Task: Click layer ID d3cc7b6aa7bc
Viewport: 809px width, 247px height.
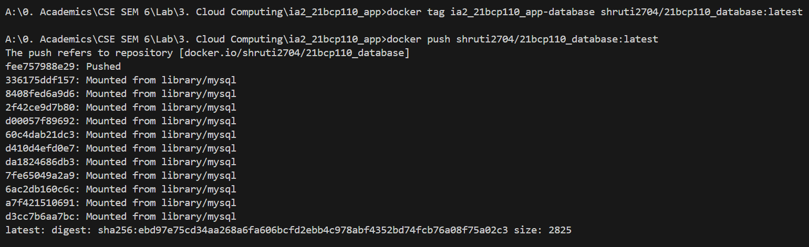Action: click(42, 217)
